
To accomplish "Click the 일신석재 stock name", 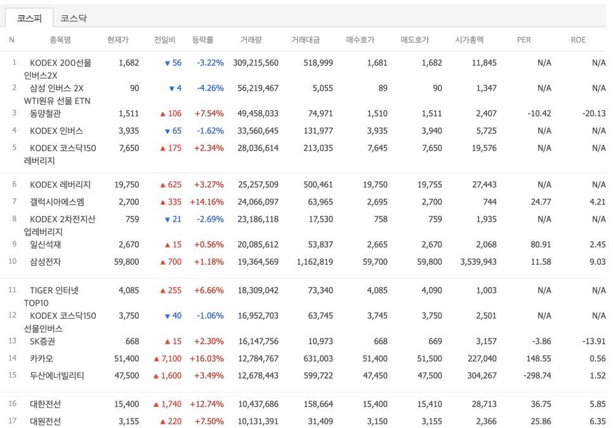I will (45, 244).
